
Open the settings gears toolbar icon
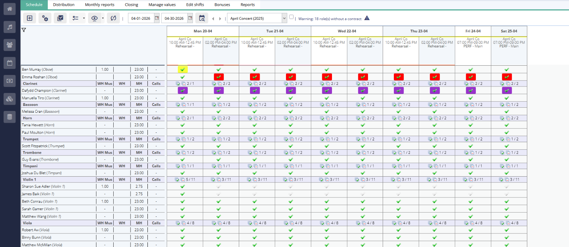pyautogui.click(x=45, y=18)
